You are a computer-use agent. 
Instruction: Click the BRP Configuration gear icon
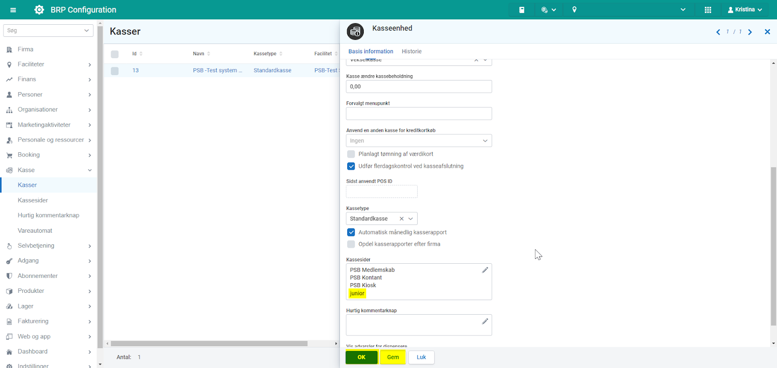point(39,10)
